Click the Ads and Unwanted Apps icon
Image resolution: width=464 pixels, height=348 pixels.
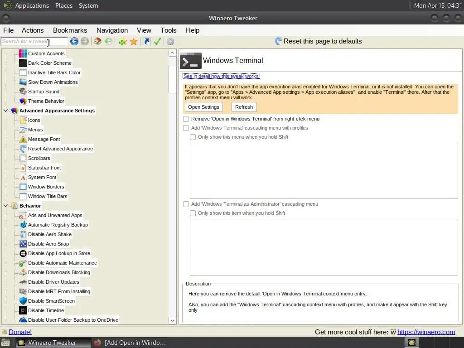[23, 215]
